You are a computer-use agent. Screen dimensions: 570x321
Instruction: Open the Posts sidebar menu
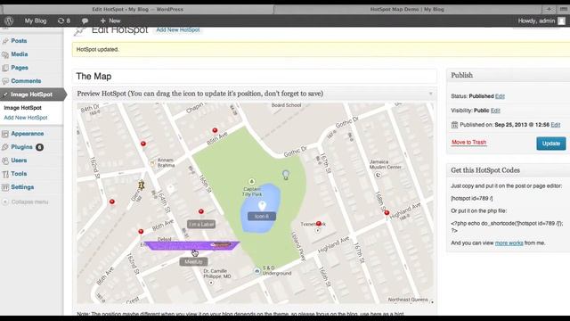[19, 41]
